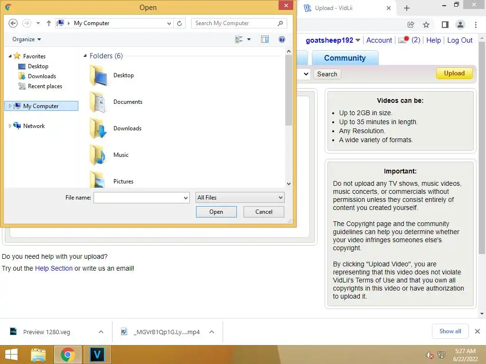Toggle Chrome side panel icon
The height and width of the screenshot is (364, 486).
coord(445,25)
